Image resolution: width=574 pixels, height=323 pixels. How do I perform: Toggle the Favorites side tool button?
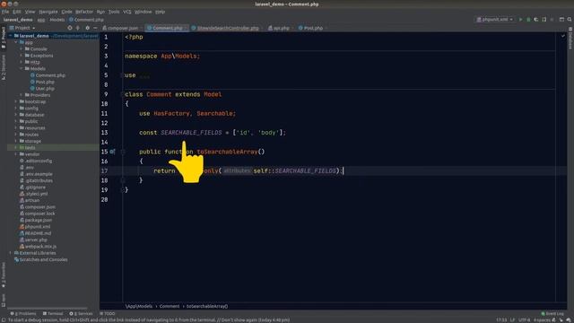click(x=4, y=275)
